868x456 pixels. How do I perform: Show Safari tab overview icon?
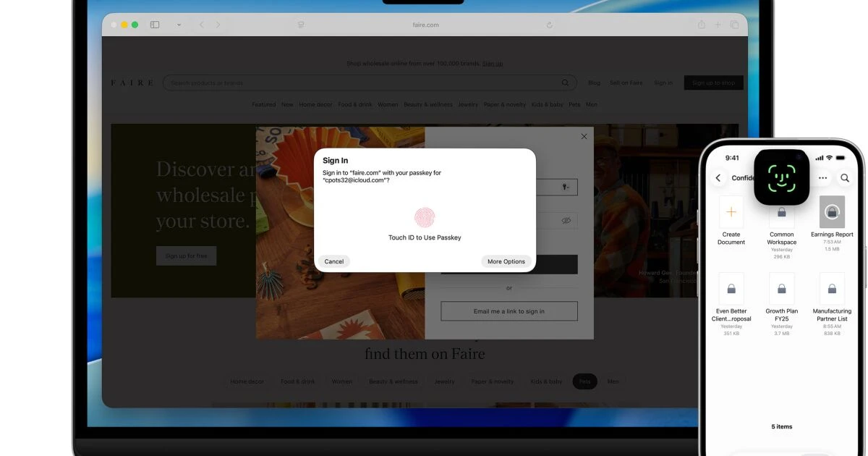coord(734,25)
